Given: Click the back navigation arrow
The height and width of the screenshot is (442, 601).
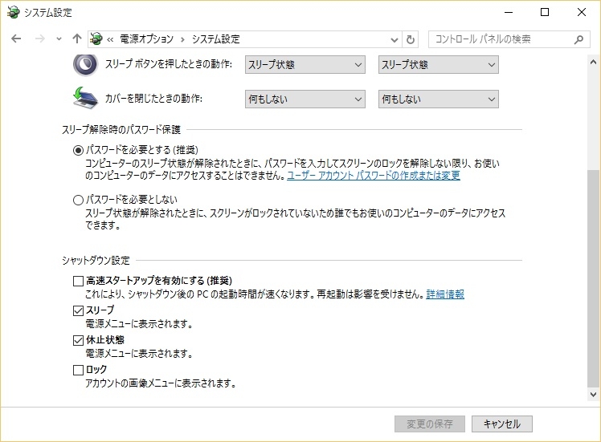Looking at the screenshot, I should coord(16,39).
